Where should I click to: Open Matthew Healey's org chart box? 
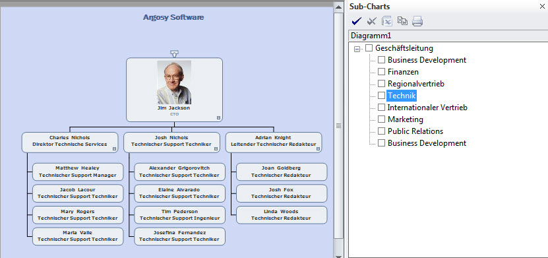coord(78,172)
